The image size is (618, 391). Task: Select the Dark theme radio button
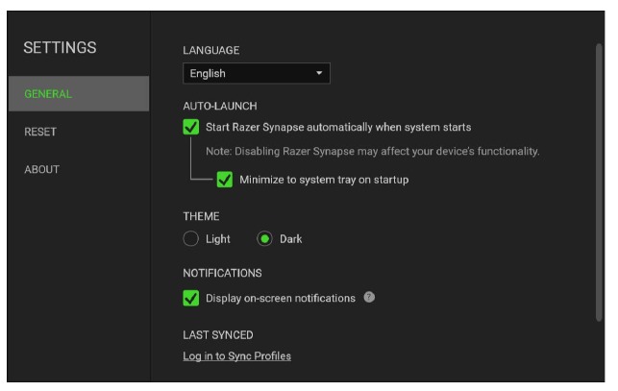[264, 239]
